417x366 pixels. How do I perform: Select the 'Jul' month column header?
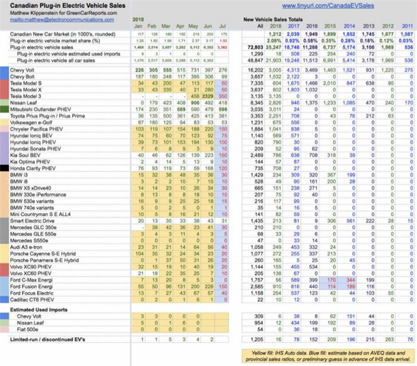[223, 26]
